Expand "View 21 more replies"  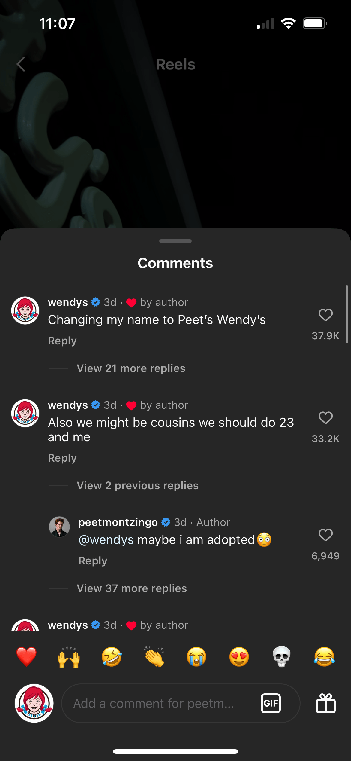tap(131, 368)
